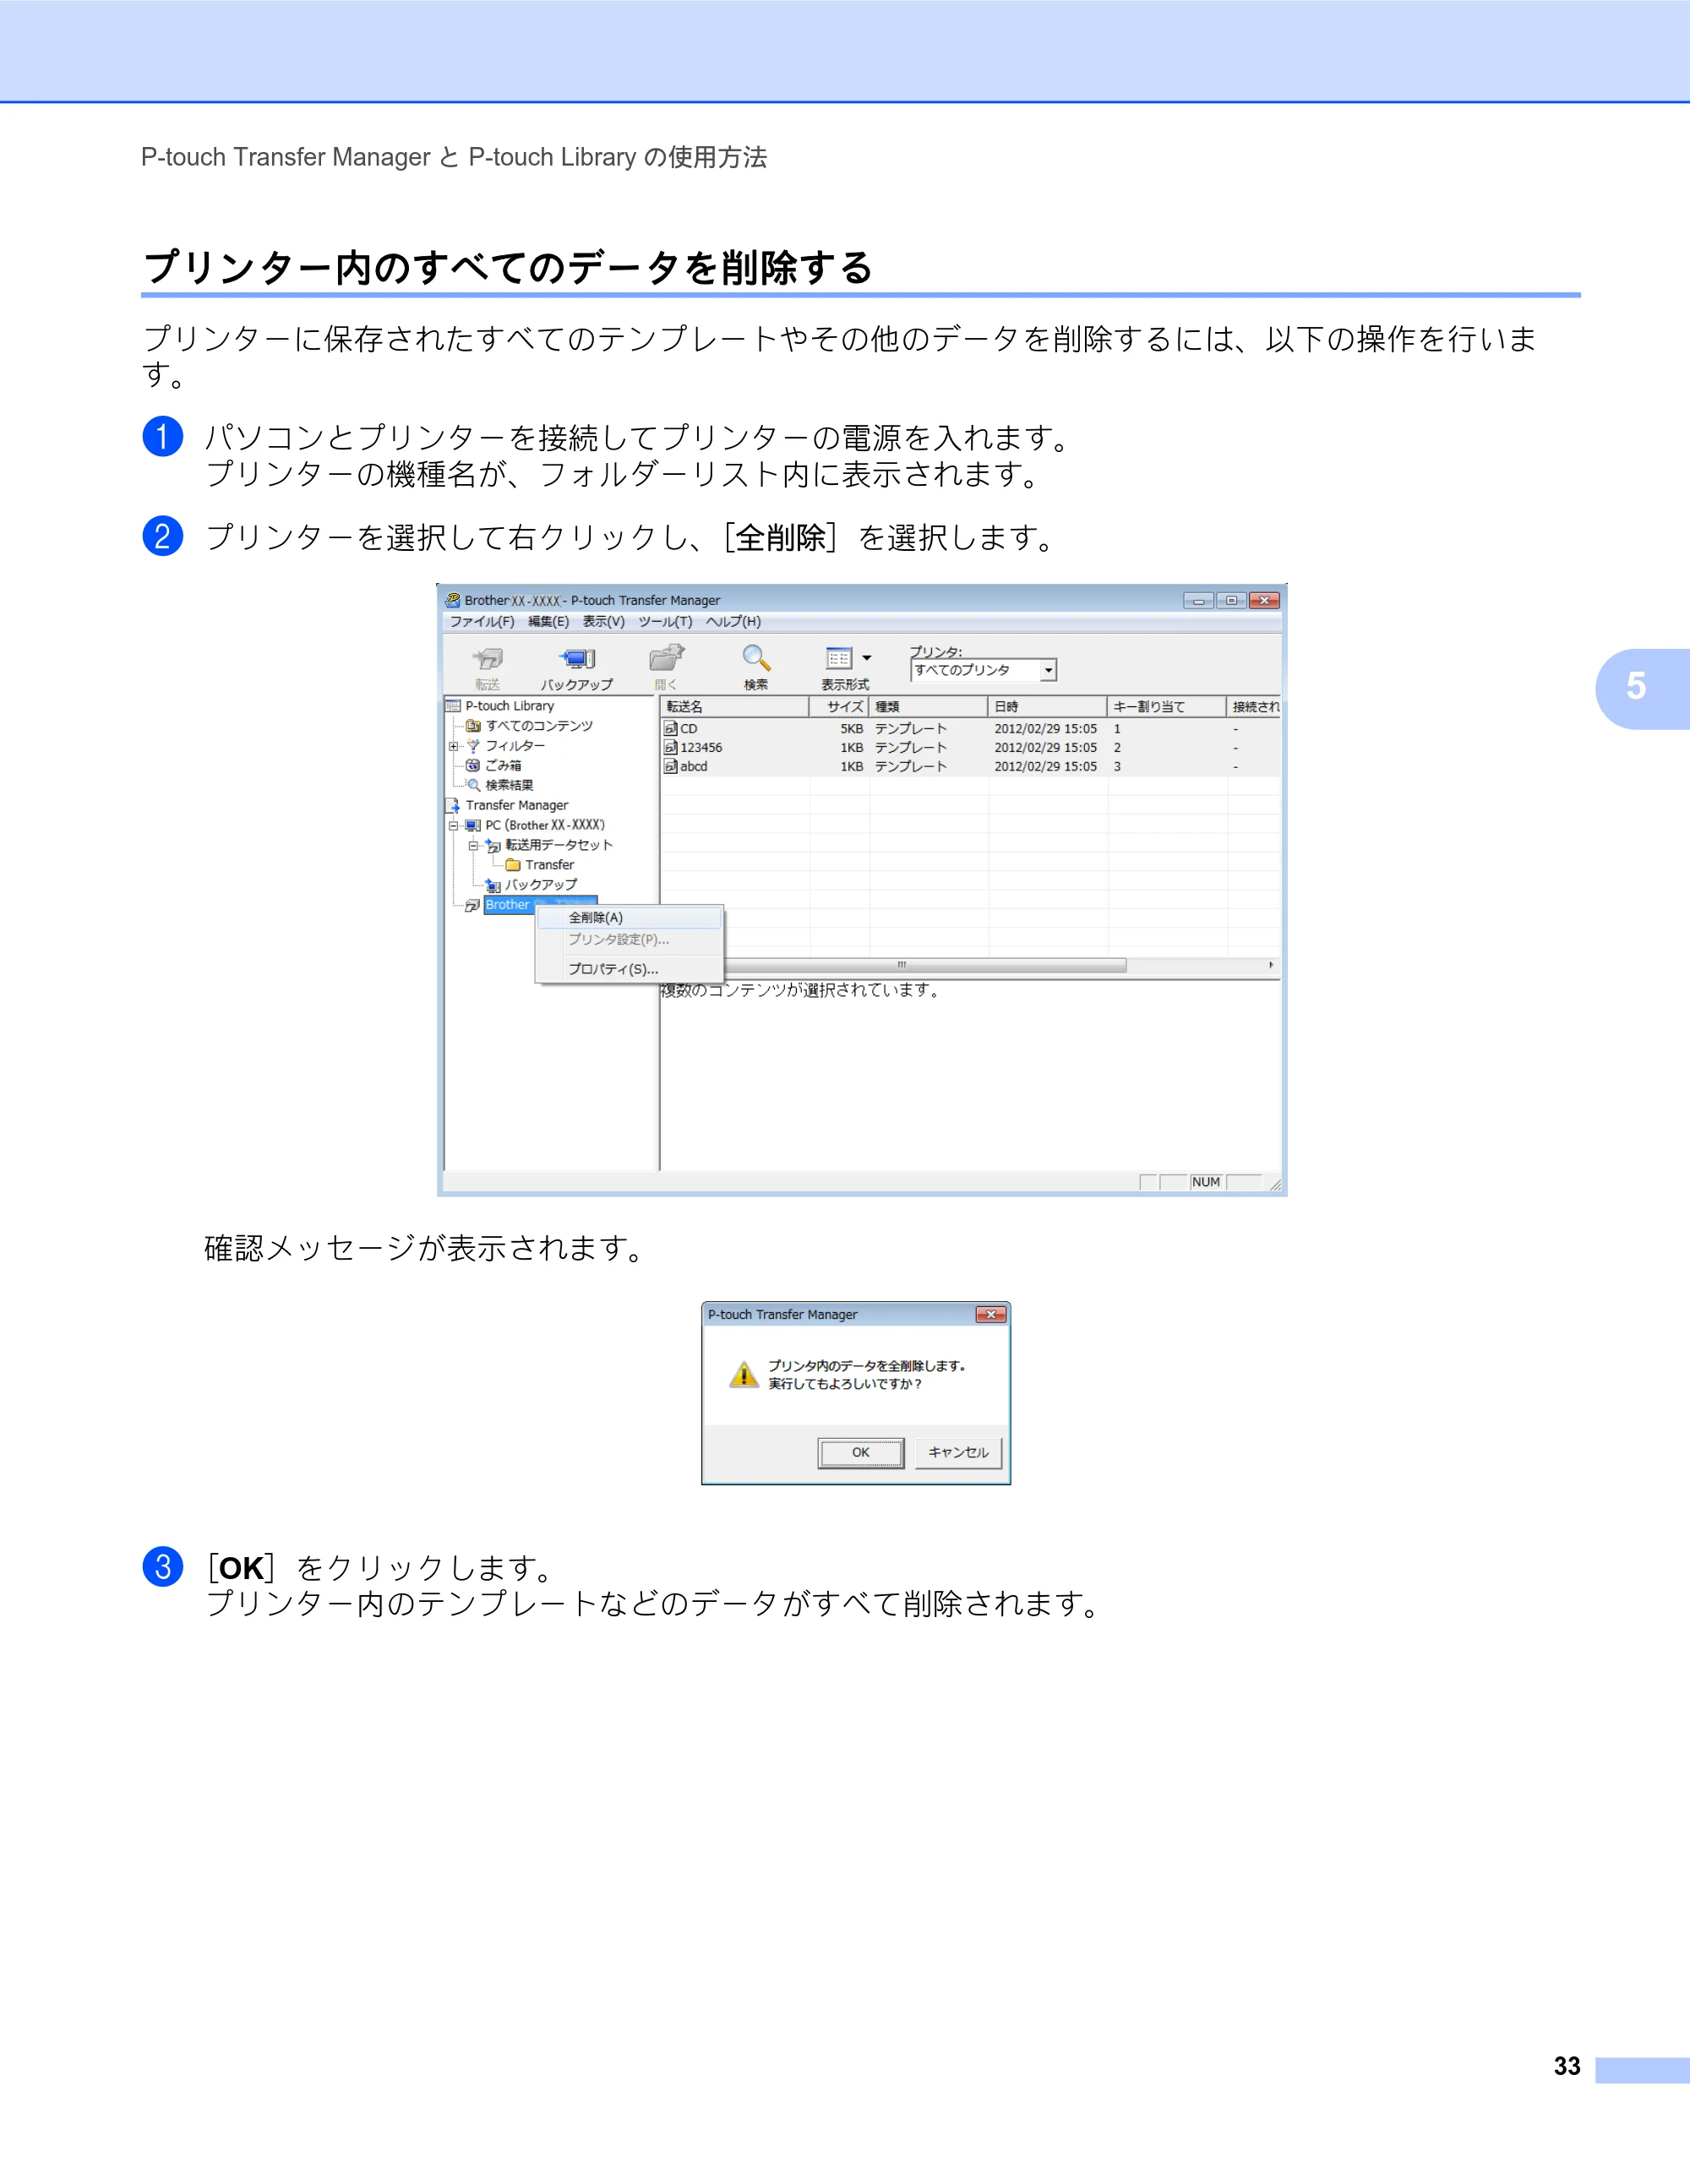The height and width of the screenshot is (2184, 1690).
Task: Click the 検索結果 magnifier tree icon
Action: click(x=473, y=786)
